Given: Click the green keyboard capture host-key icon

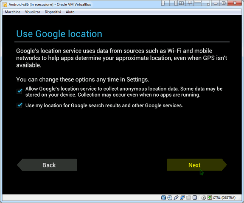Looking at the screenshot, I should click(x=210, y=197).
